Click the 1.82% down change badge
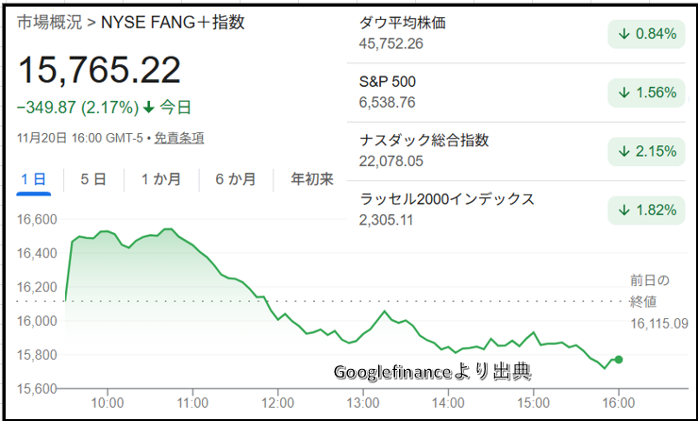The image size is (698, 421). click(647, 210)
